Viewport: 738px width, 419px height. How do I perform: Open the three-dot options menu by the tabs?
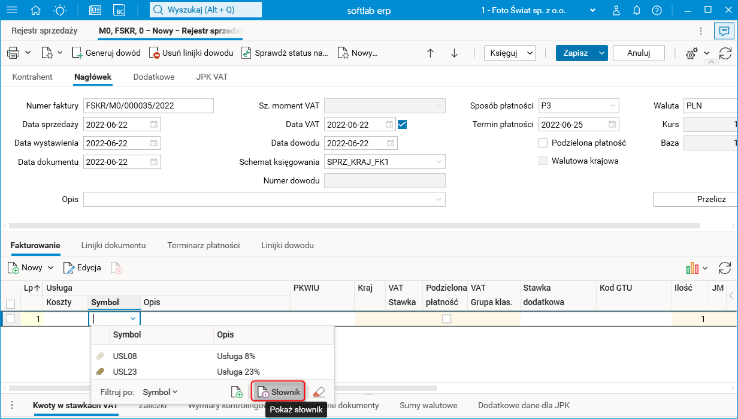(x=701, y=31)
